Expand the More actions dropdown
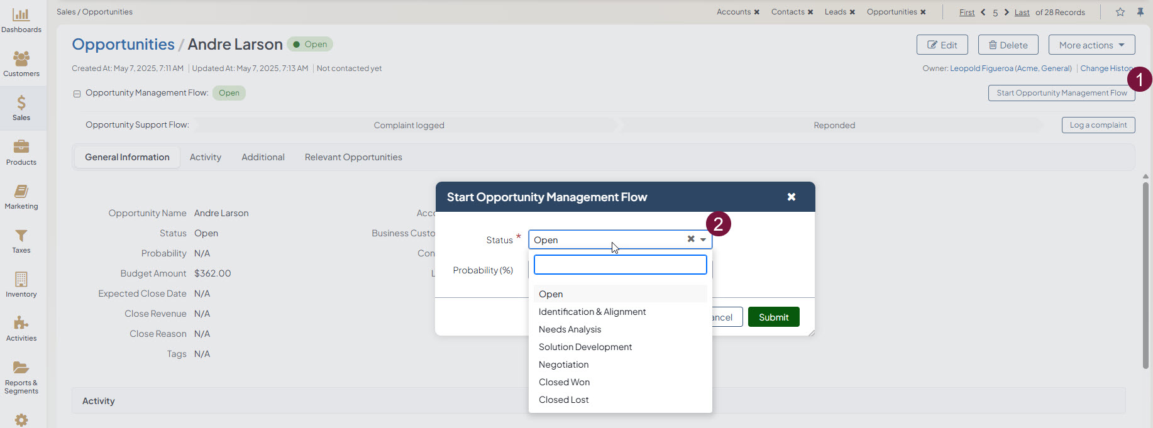This screenshot has width=1153, height=428. [1091, 45]
